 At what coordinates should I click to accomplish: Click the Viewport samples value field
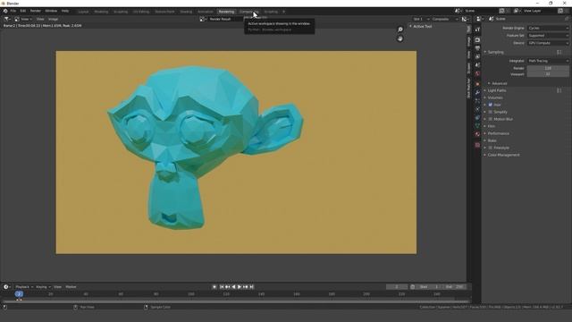(x=548, y=74)
